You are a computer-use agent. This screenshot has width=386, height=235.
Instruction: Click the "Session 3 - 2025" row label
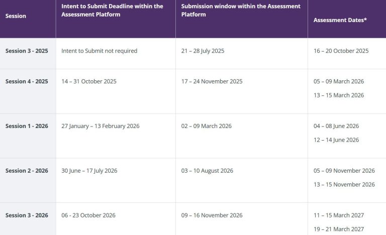pos(27,51)
